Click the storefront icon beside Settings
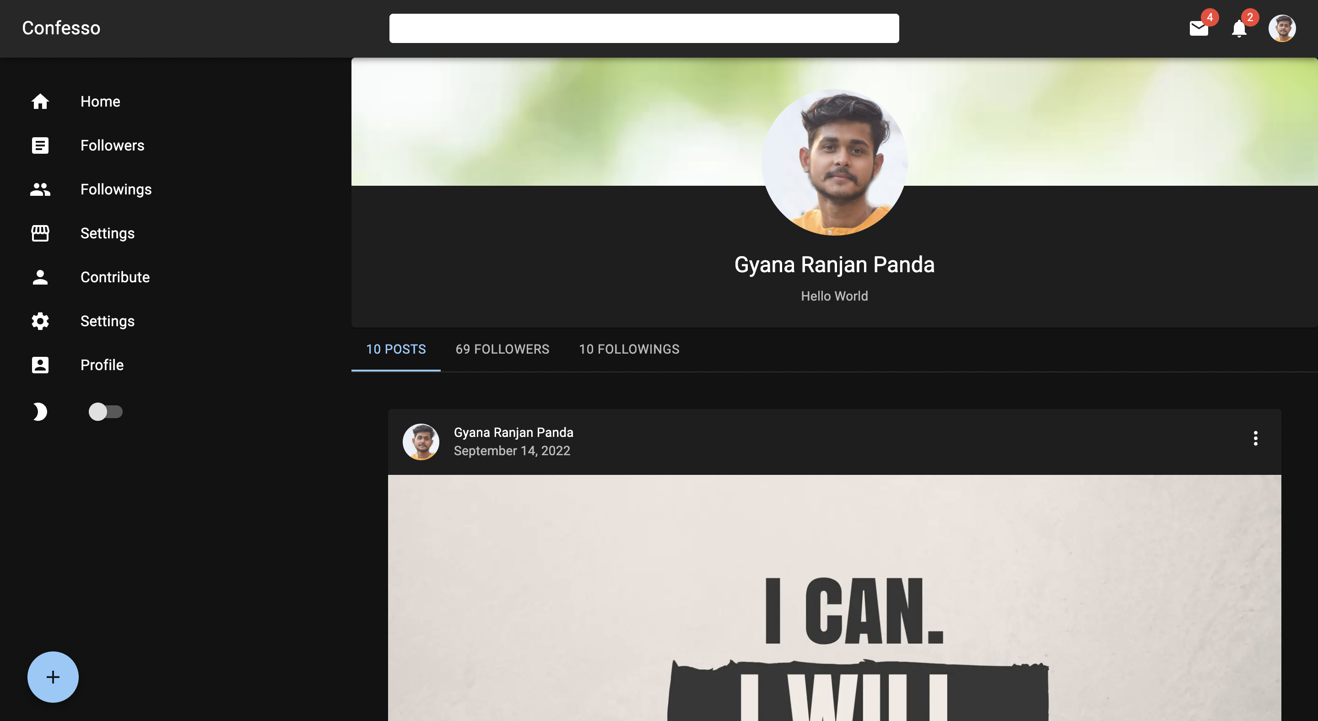 [x=40, y=233]
